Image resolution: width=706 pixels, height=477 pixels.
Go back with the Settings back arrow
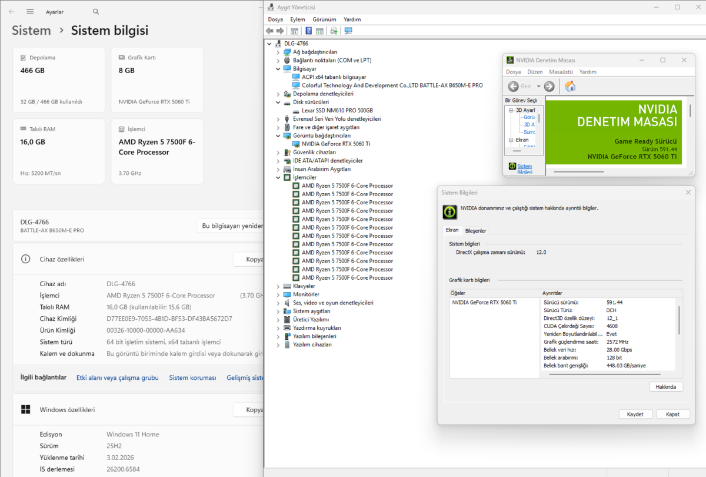(x=12, y=12)
